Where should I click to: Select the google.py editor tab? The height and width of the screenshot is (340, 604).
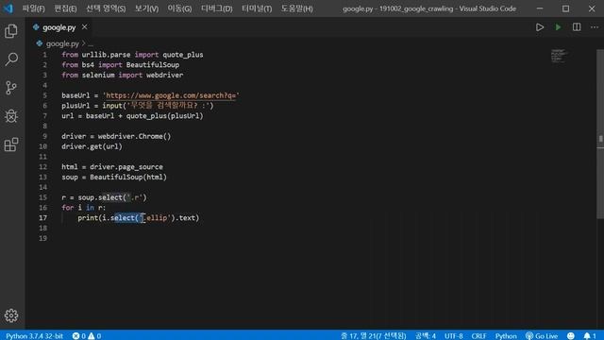pyautogui.click(x=59, y=27)
